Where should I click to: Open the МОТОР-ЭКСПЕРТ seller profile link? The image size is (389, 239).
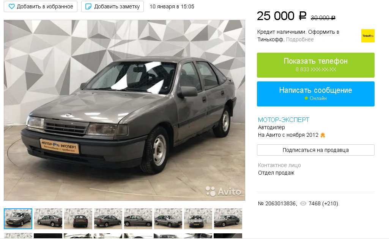(x=283, y=120)
